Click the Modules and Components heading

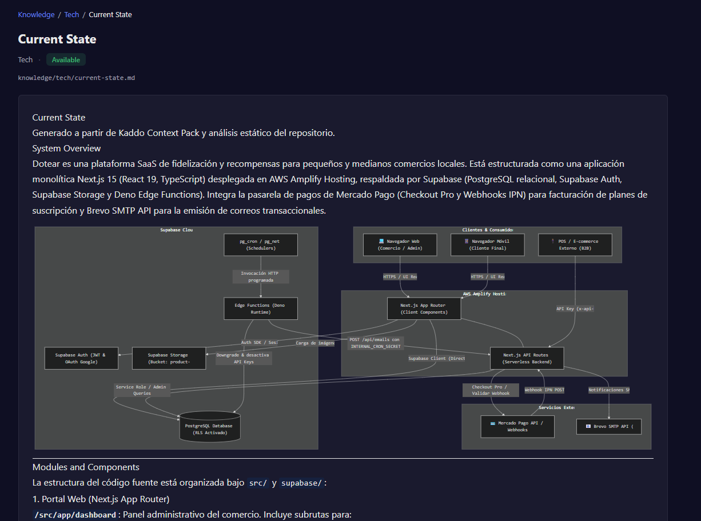pyautogui.click(x=86, y=467)
